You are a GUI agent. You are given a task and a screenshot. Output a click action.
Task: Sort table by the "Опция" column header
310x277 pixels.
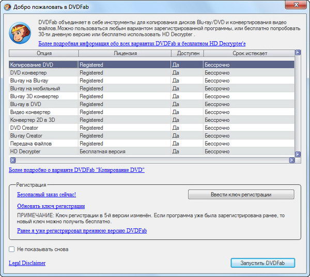click(44, 53)
